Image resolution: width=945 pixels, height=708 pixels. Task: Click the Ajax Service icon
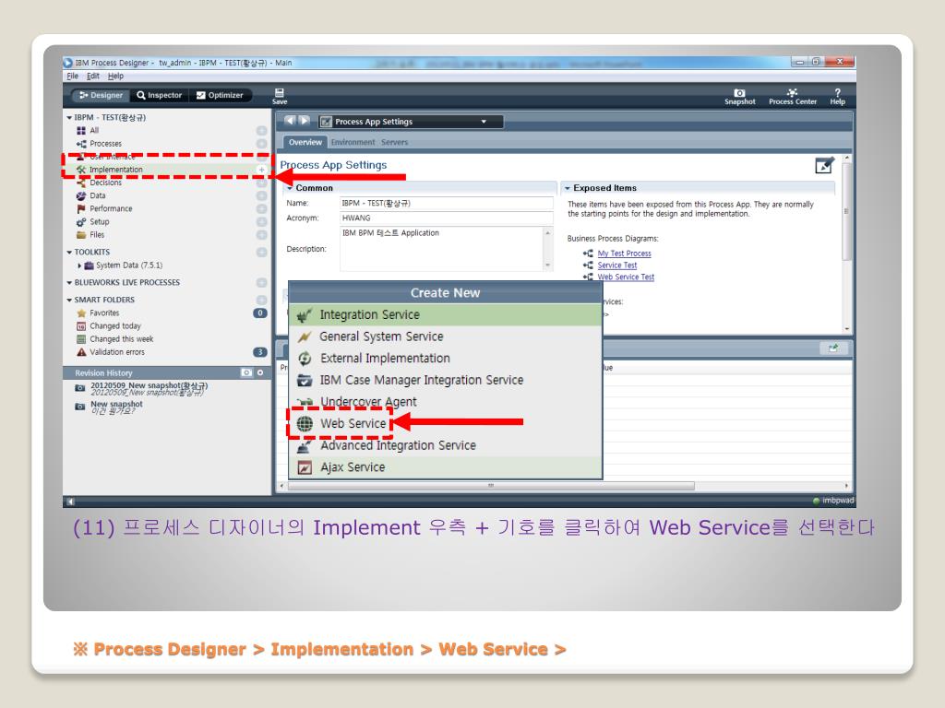click(305, 467)
